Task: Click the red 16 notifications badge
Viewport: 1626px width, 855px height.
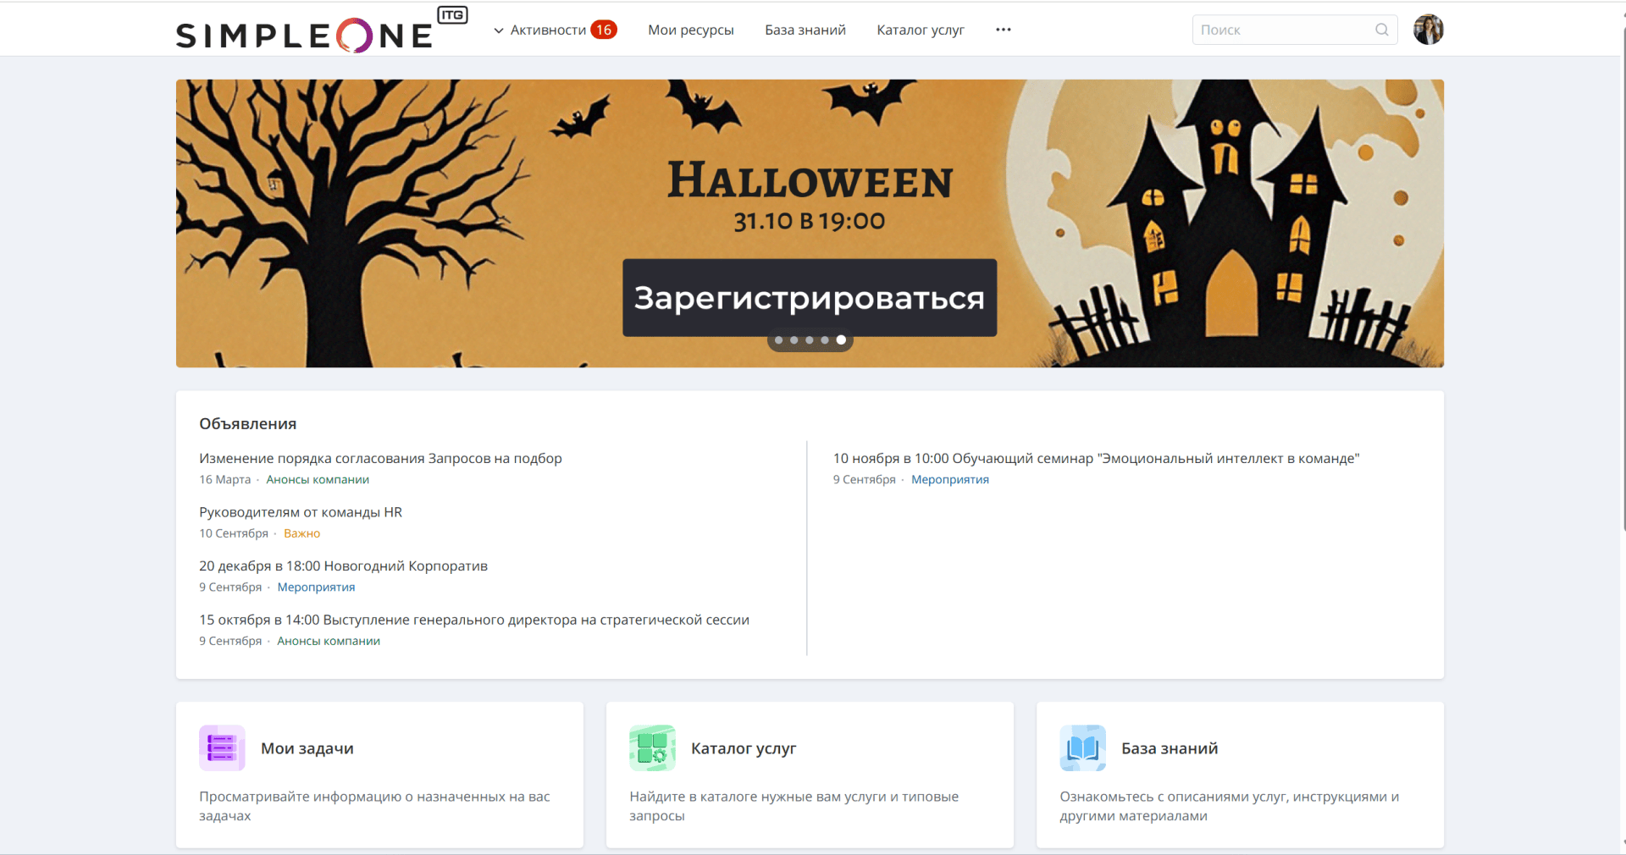Action: (603, 30)
